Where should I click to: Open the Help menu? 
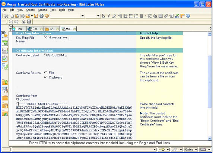click(x=71, y=10)
